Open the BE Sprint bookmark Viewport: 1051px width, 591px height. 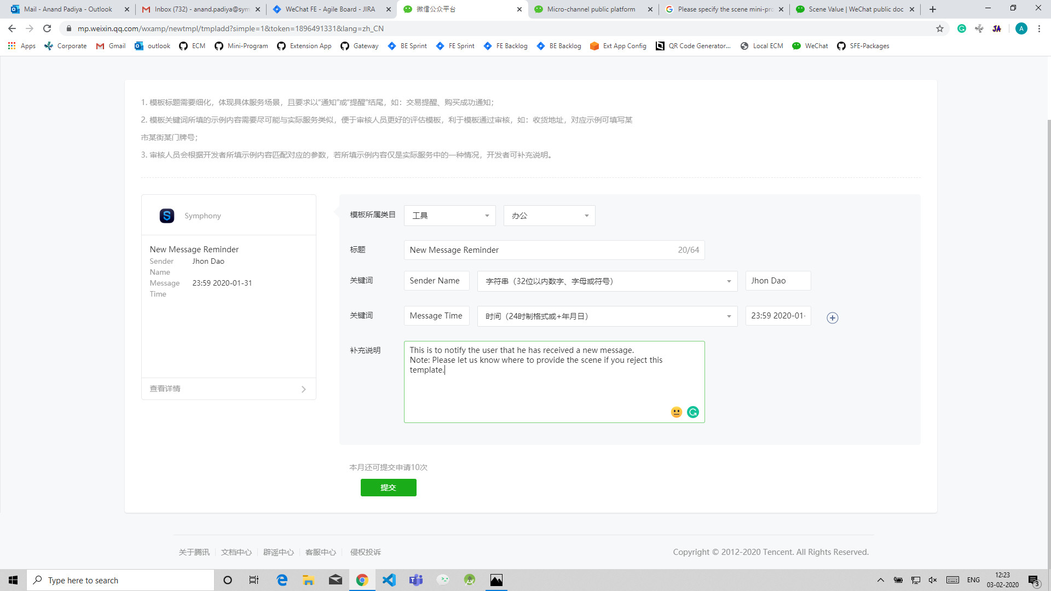click(407, 46)
